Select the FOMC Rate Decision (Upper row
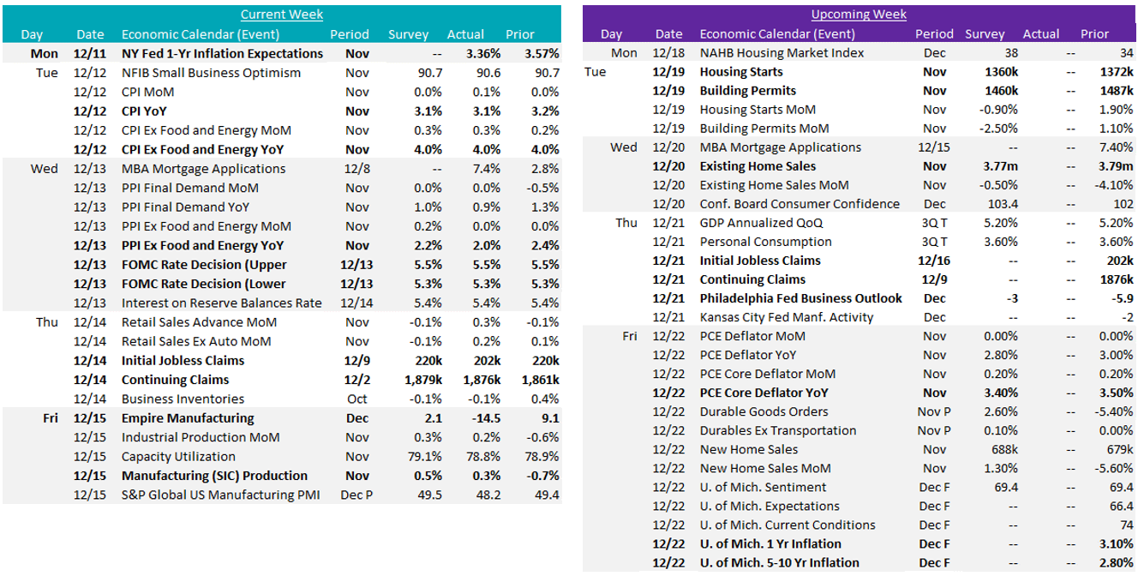 tap(204, 265)
